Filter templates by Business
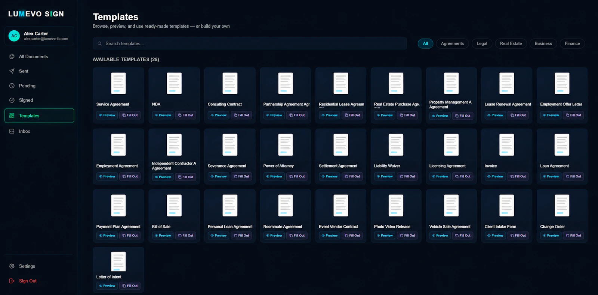 pyautogui.click(x=543, y=43)
